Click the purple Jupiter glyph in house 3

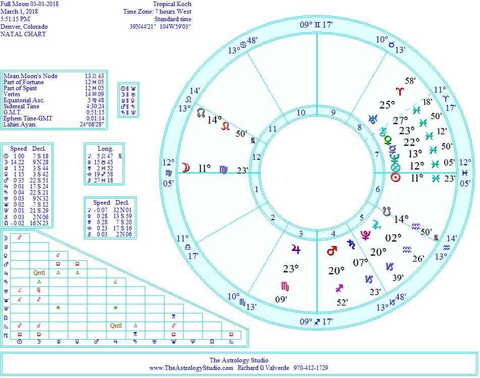tap(296, 248)
